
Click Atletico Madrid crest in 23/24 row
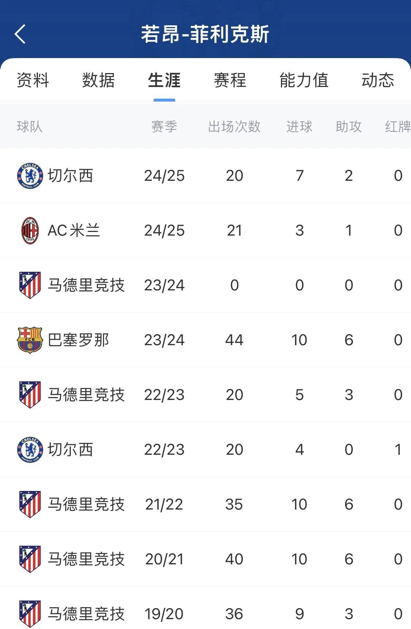click(x=30, y=285)
